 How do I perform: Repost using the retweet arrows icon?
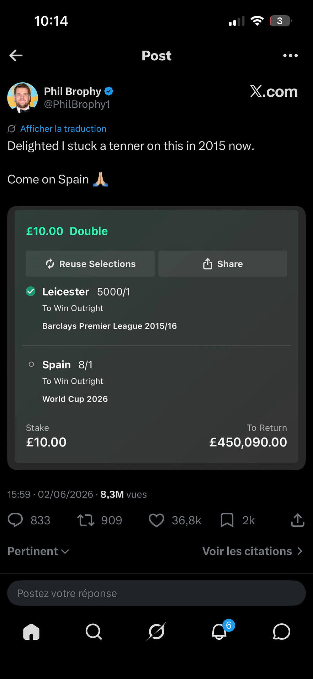point(86,520)
